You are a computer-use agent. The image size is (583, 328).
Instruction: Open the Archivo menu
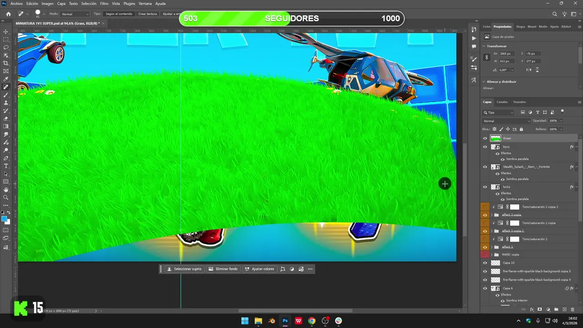point(16,4)
